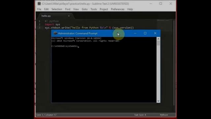Open the Goto menu

(x=85, y=9)
